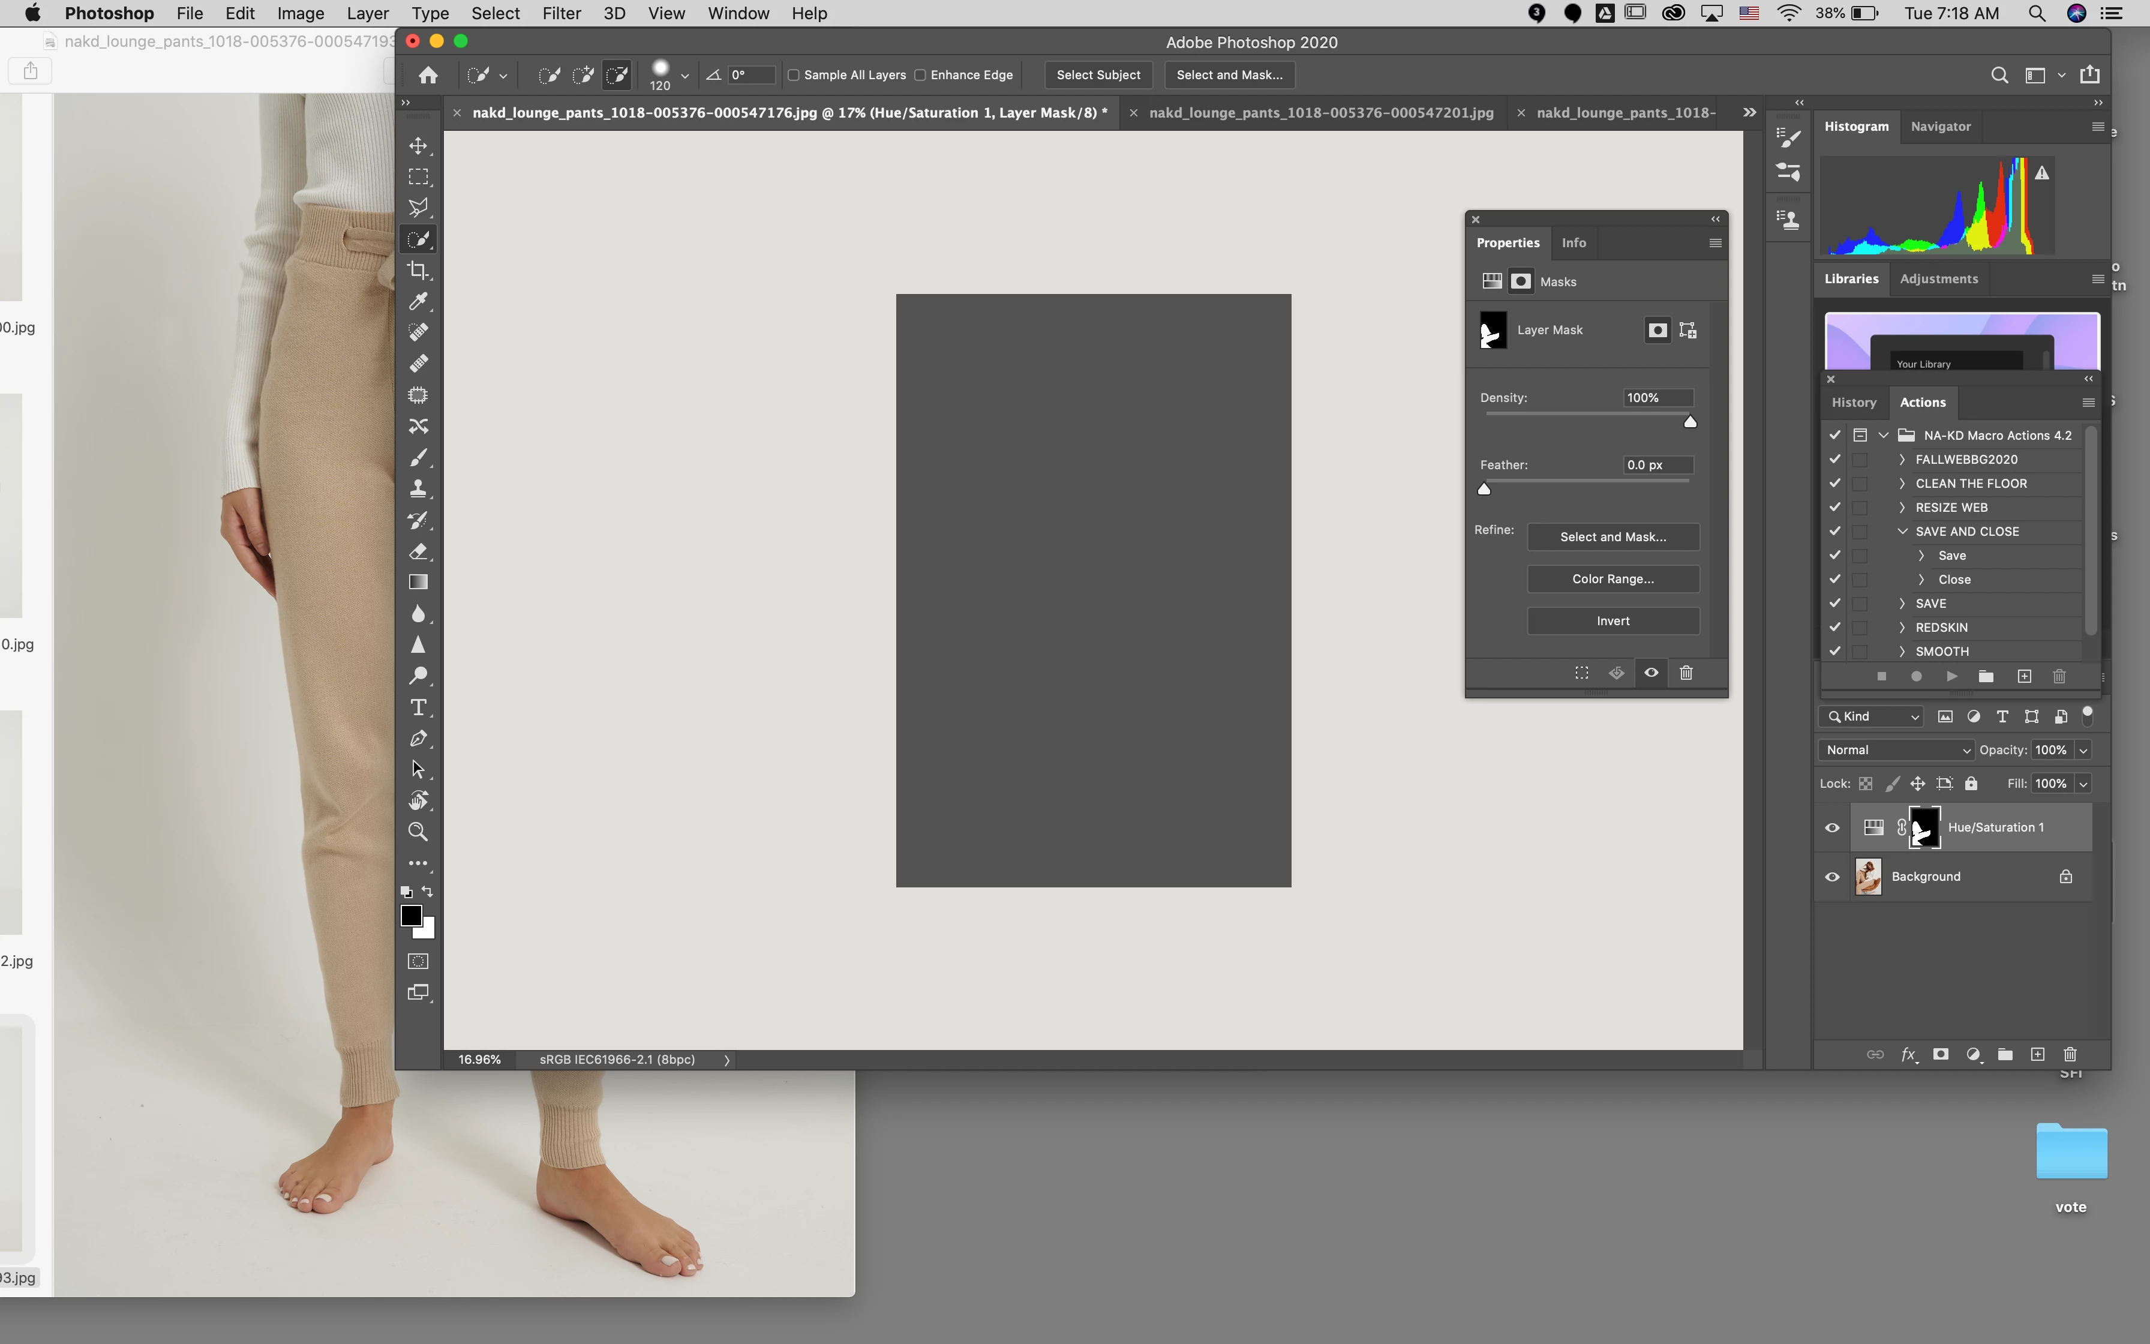2150x1344 pixels.
Task: Select the Crop tool
Action: tap(419, 270)
